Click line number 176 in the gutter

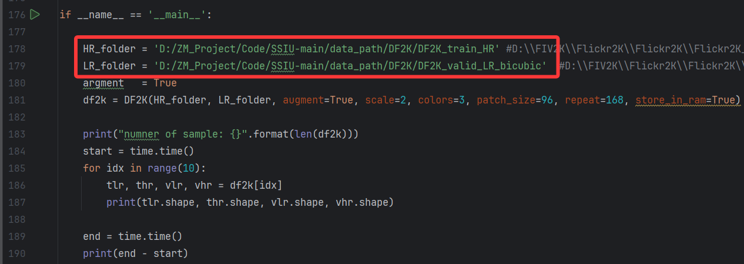(17, 15)
